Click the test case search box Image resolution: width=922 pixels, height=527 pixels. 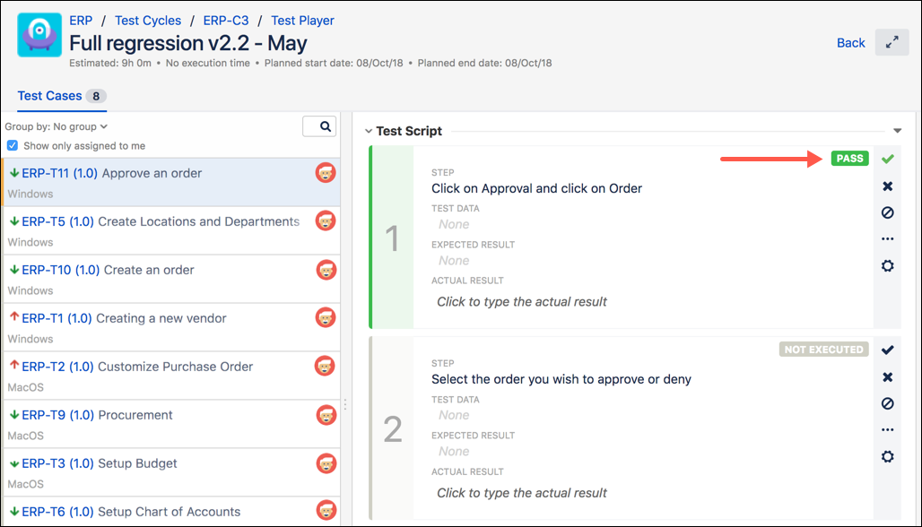click(x=319, y=126)
